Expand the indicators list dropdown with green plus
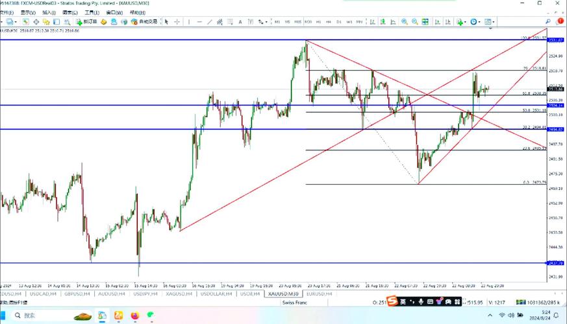 pyautogui.click(x=461, y=21)
